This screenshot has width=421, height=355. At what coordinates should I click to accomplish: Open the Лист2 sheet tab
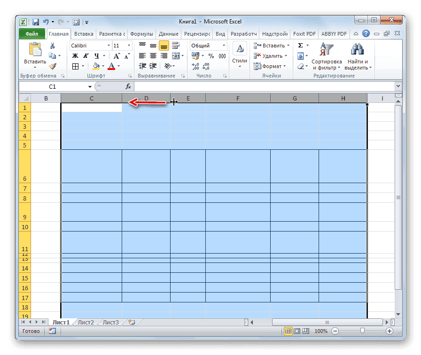tap(87, 323)
